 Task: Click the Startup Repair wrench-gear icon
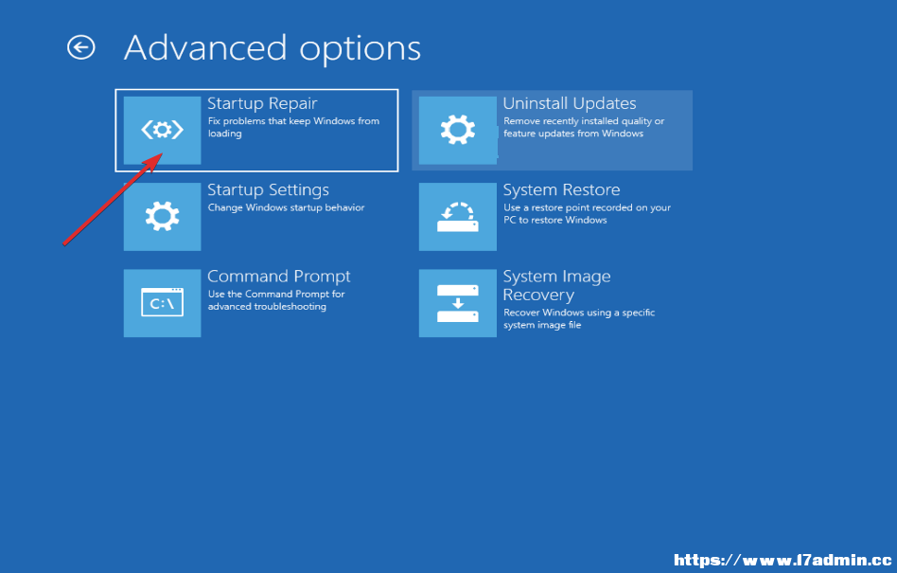[x=163, y=130]
